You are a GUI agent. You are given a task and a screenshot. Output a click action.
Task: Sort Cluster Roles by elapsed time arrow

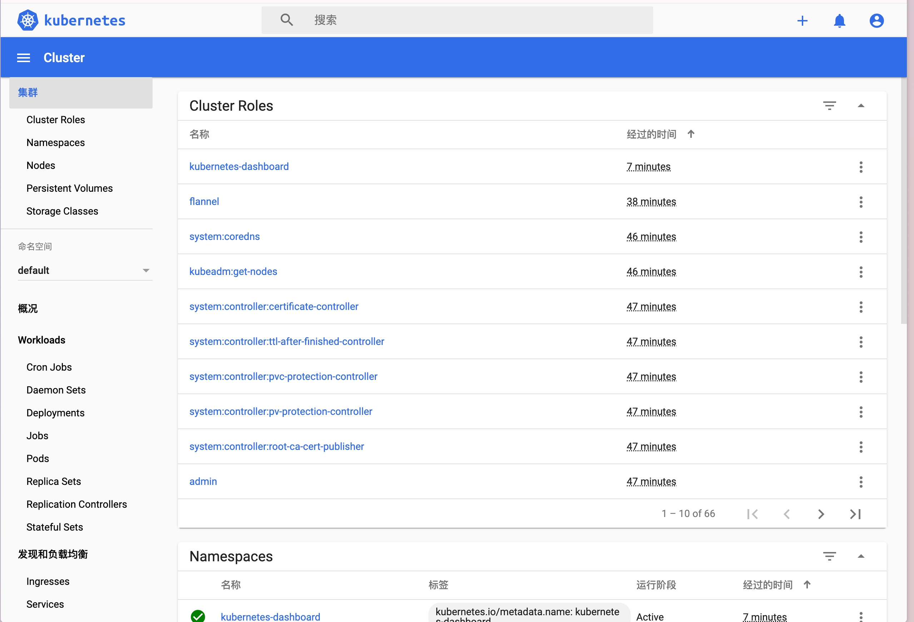(x=691, y=134)
